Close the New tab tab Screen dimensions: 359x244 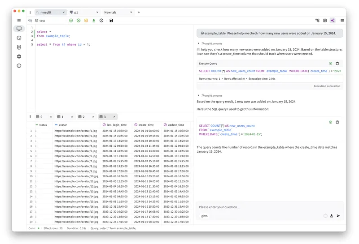pyautogui.click(x=131, y=13)
